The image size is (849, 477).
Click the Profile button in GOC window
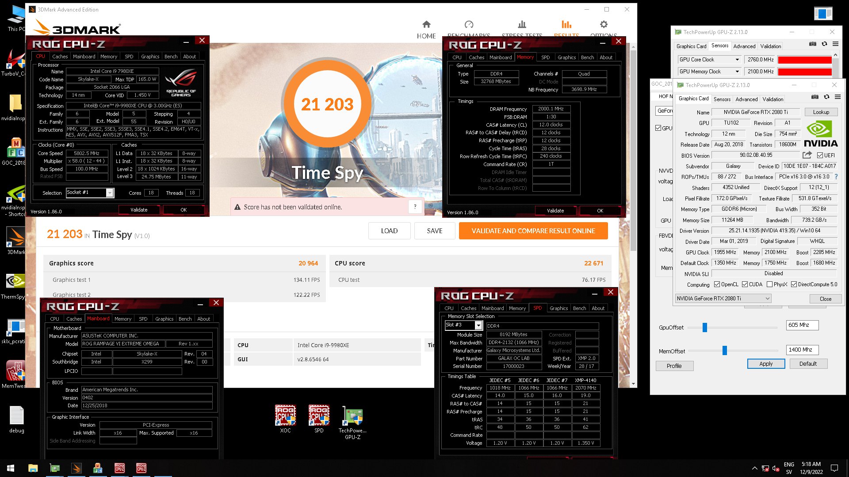click(x=674, y=366)
